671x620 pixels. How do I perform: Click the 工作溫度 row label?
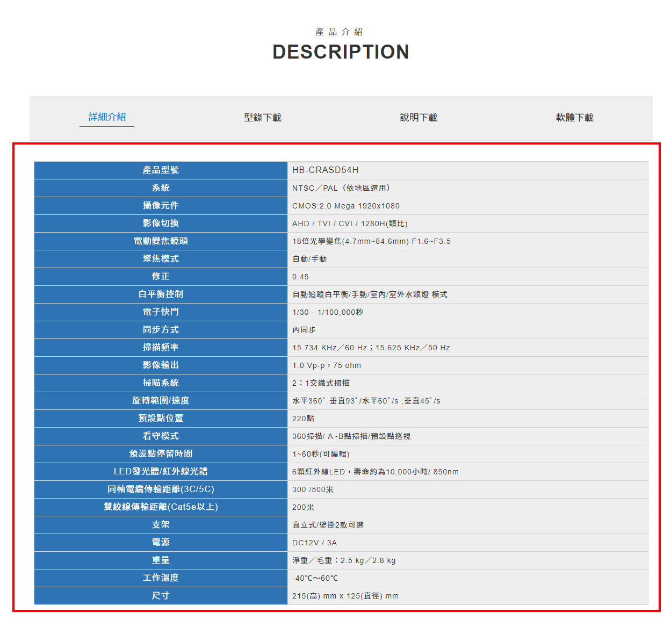(161, 578)
